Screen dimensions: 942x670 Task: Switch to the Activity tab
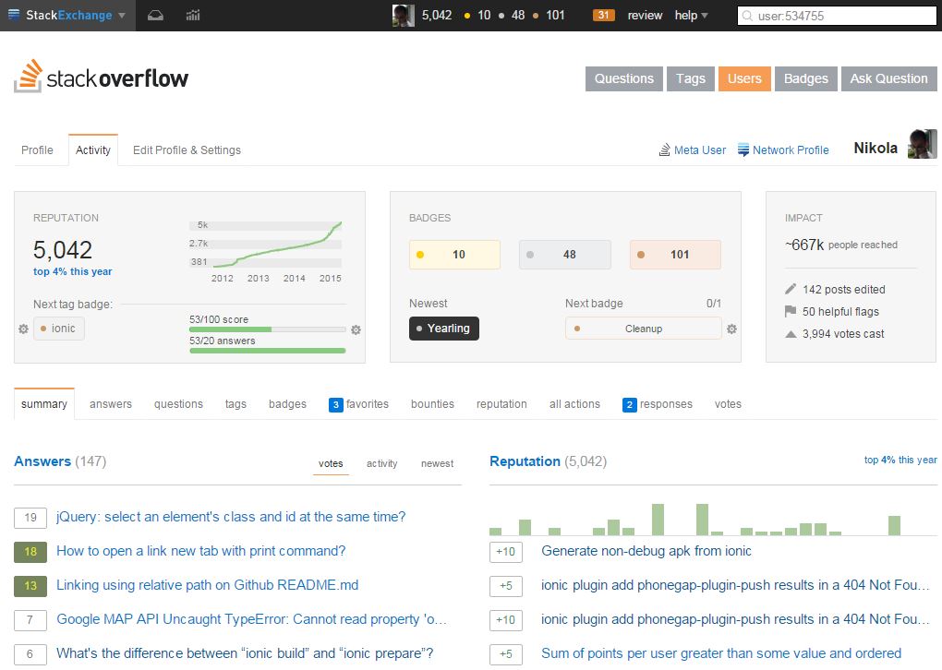[x=93, y=150]
